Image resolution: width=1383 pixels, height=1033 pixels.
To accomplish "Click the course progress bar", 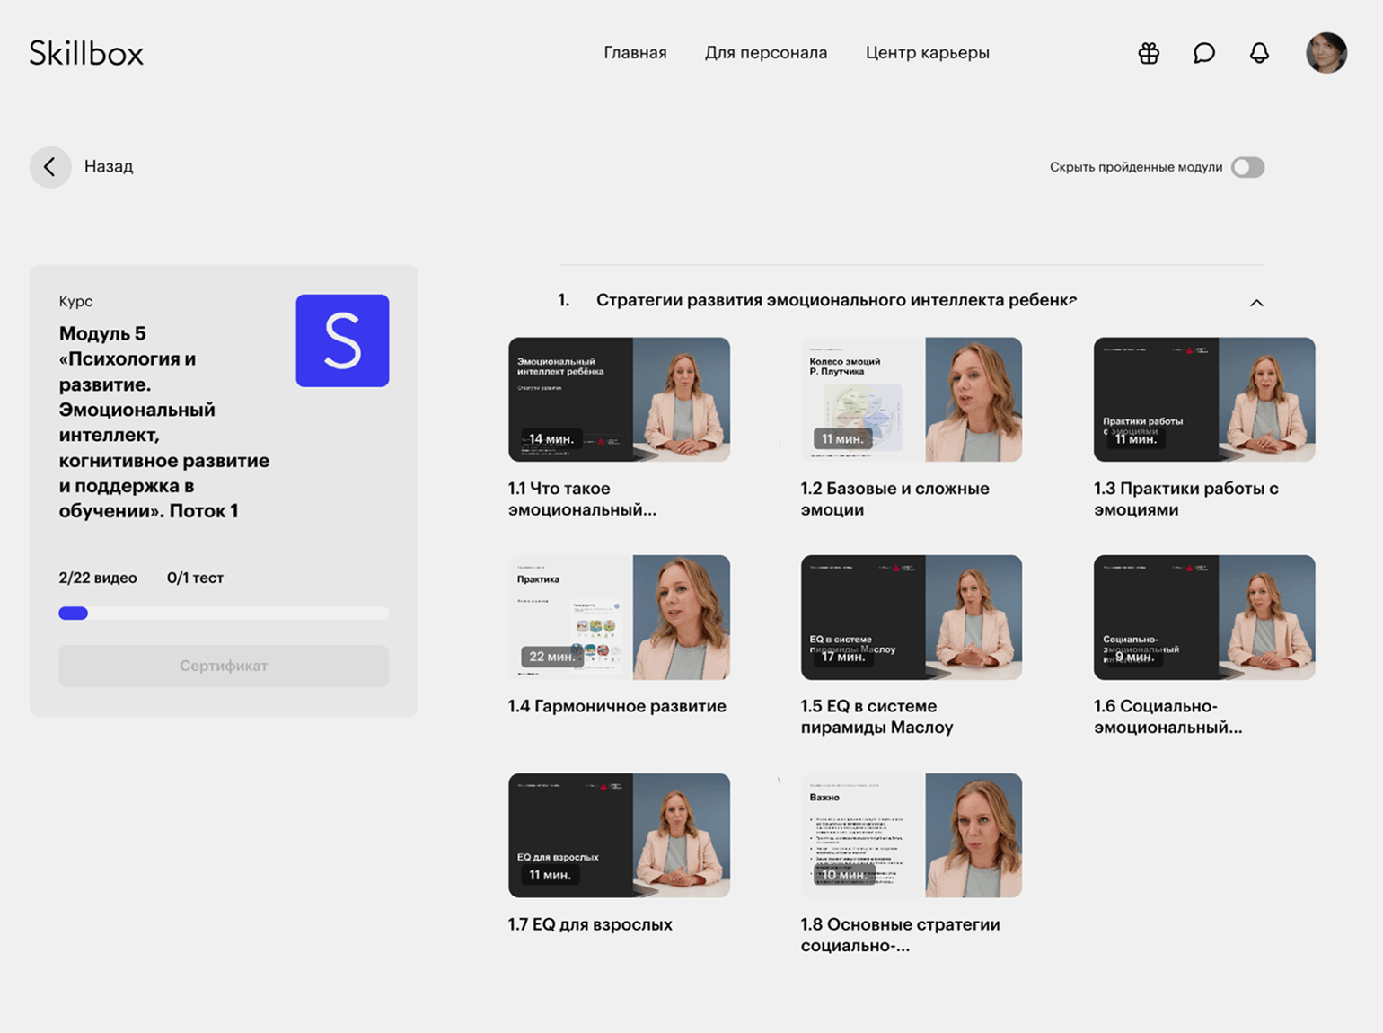I will point(224,614).
